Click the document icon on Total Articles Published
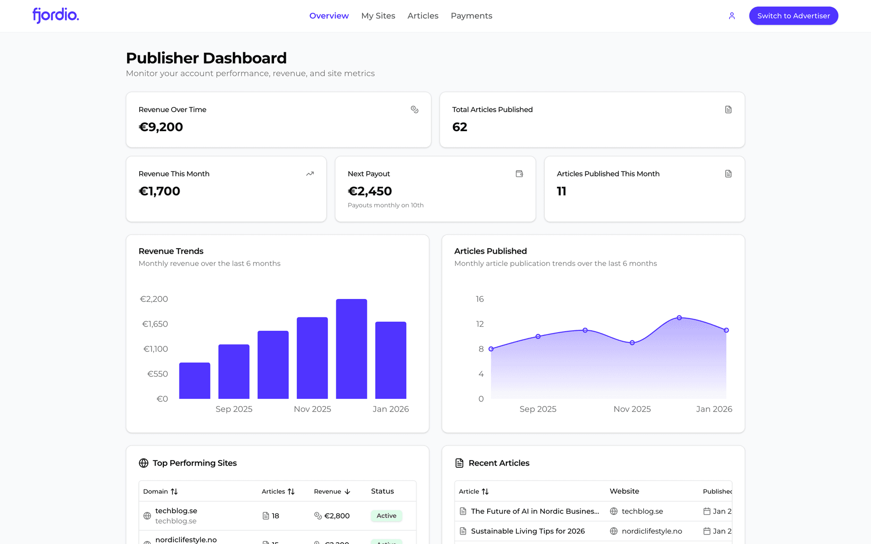Viewport: 871px width, 544px height. coord(728,109)
